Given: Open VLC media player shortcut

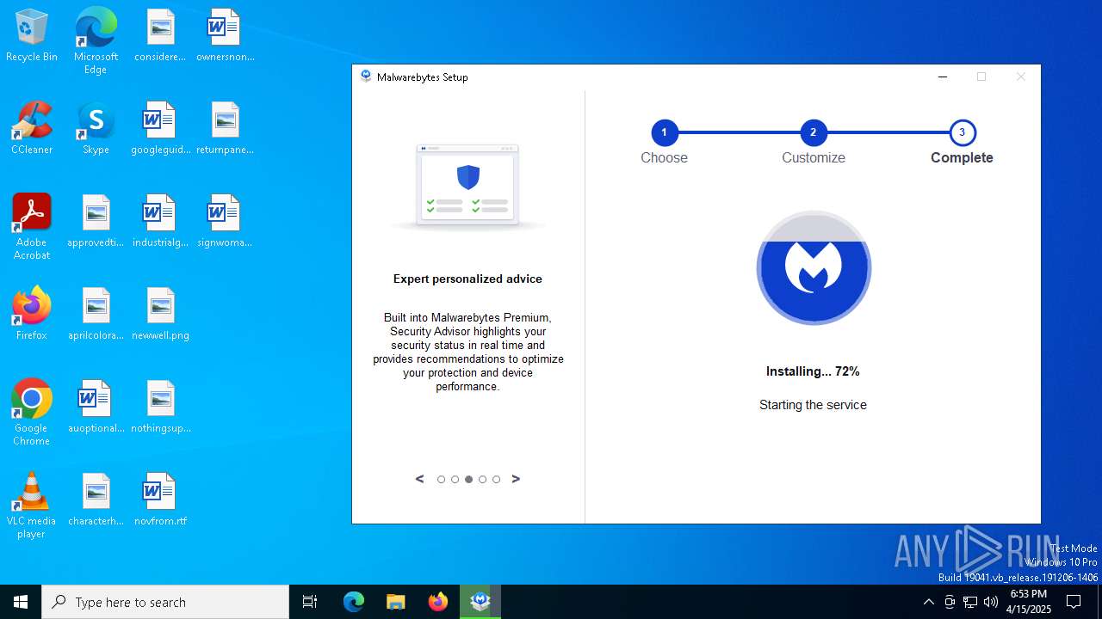Looking at the screenshot, I should tap(32, 505).
